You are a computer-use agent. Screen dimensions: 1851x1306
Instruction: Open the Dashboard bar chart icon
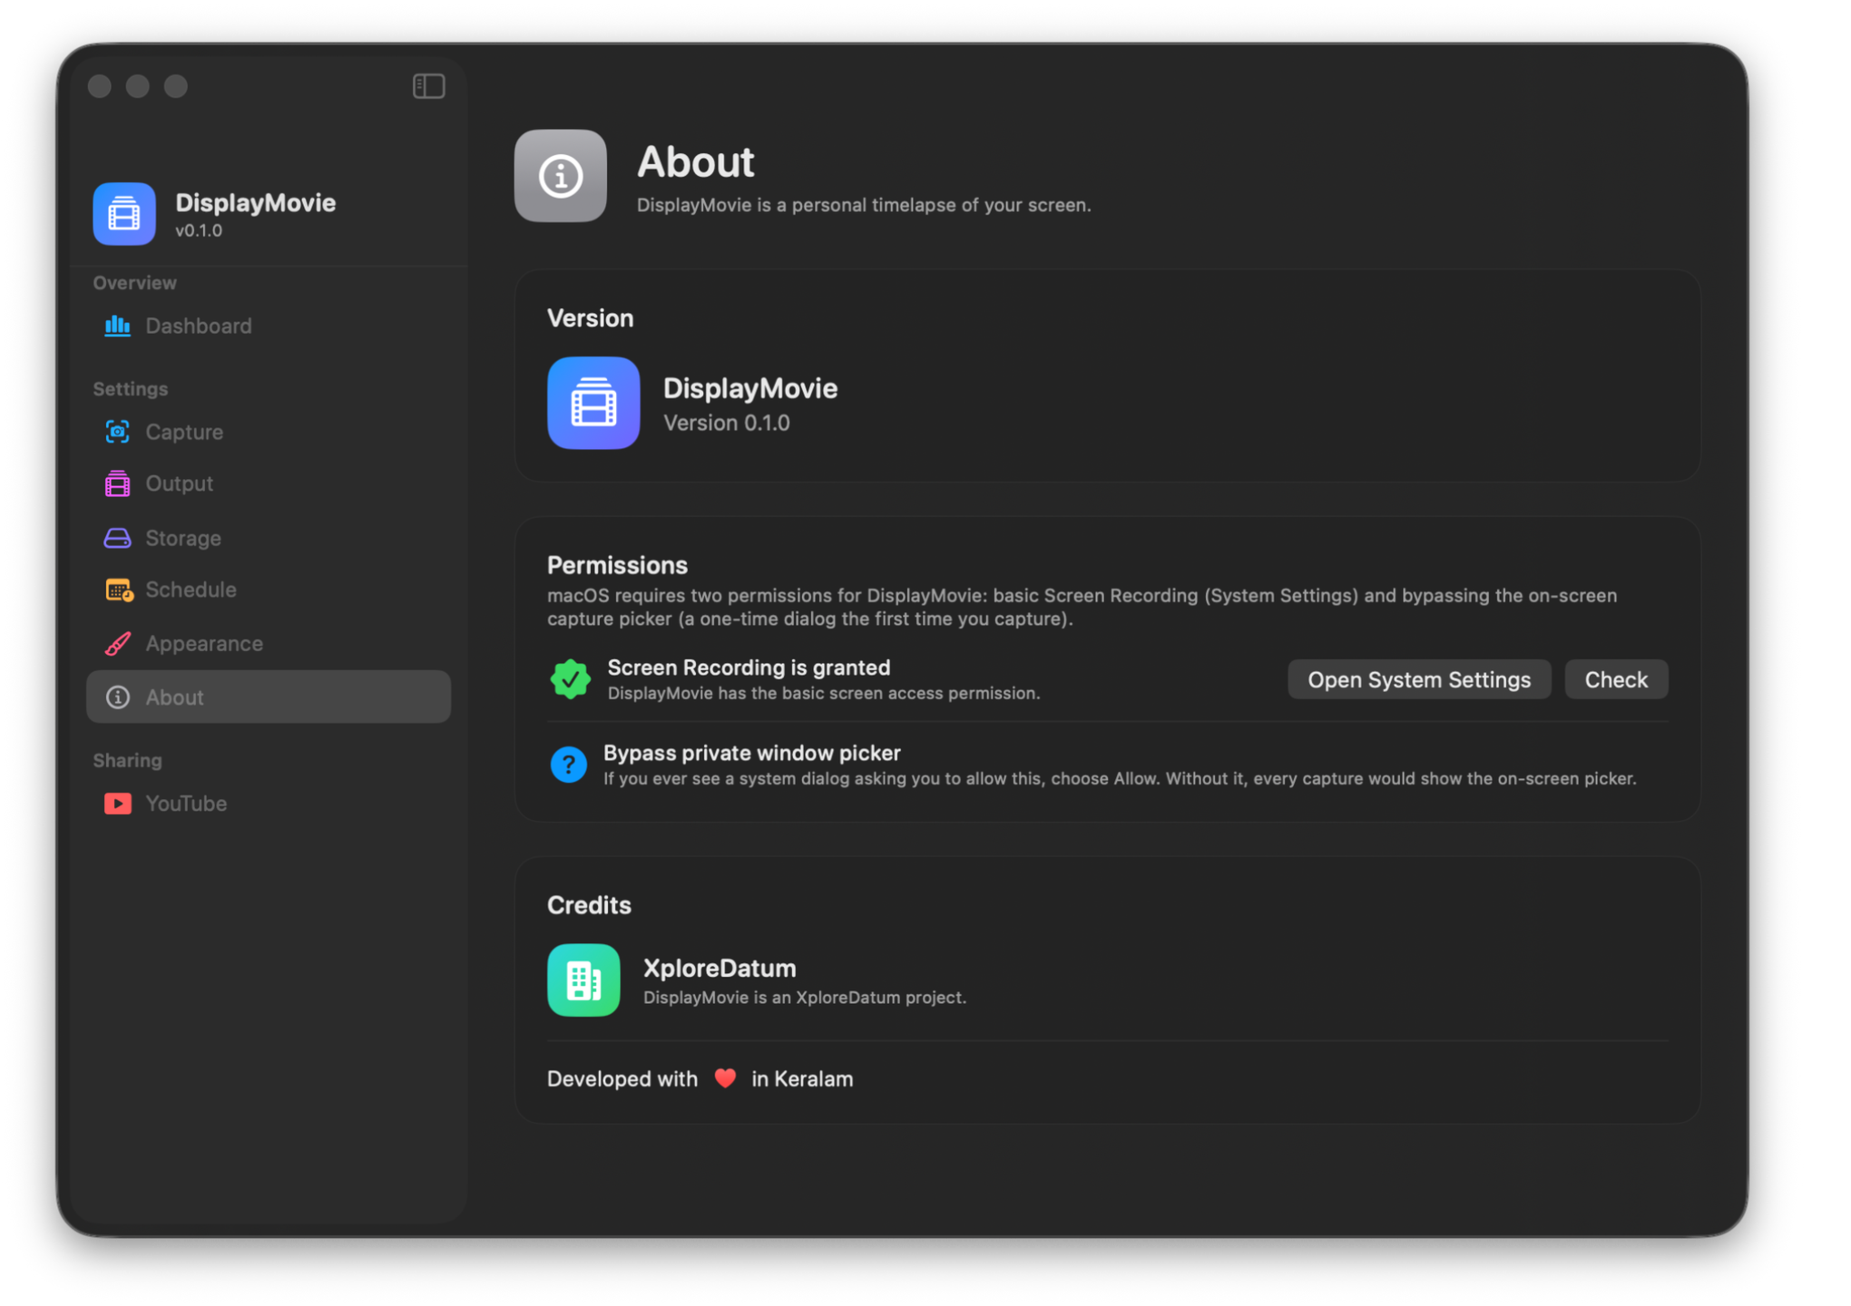pos(117,326)
